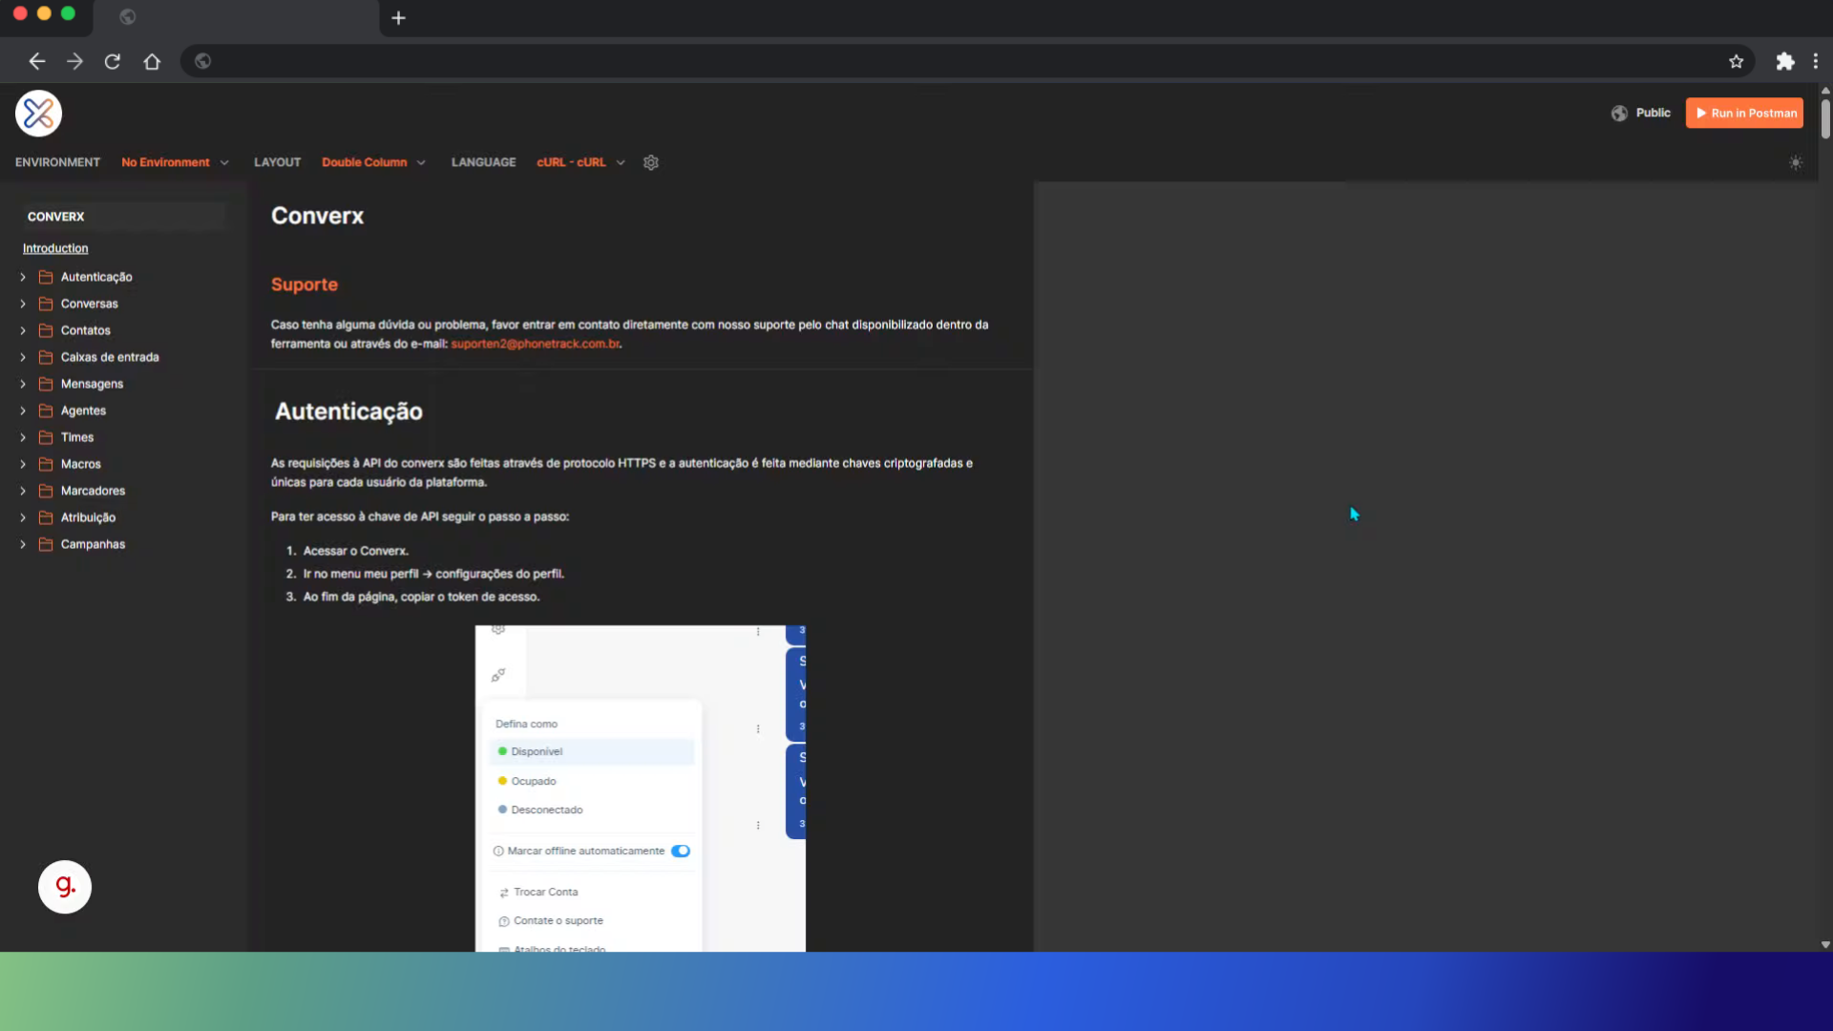Click scroll down arrow of scrollbar

(x=1825, y=944)
